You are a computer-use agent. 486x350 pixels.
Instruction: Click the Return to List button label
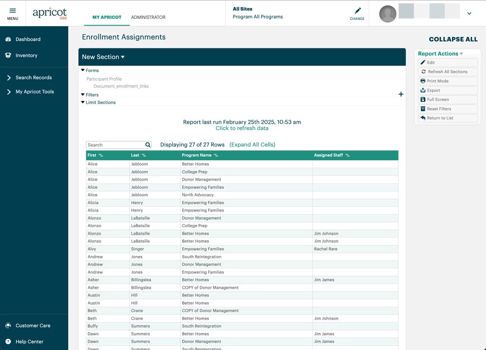click(440, 118)
